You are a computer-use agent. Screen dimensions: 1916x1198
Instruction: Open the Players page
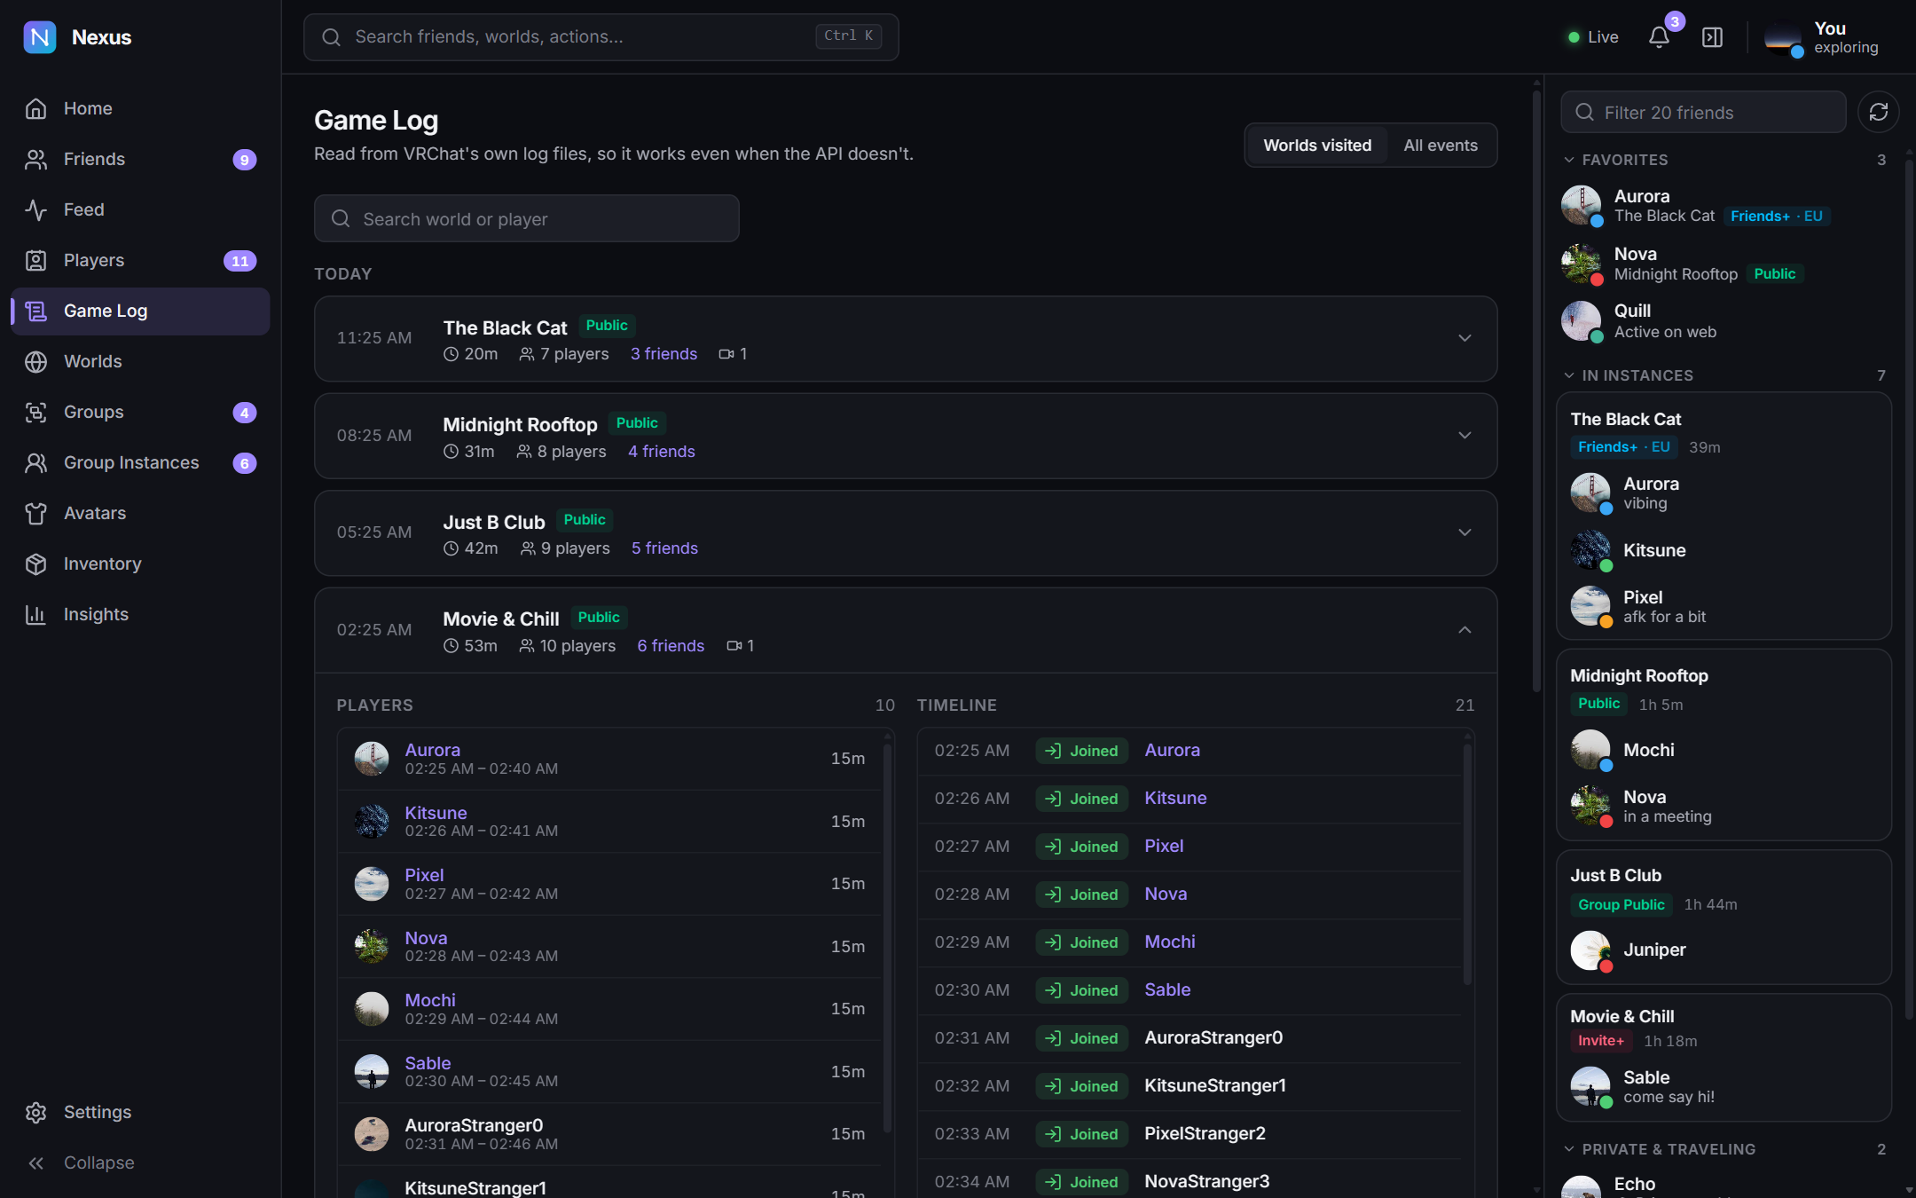coord(140,260)
